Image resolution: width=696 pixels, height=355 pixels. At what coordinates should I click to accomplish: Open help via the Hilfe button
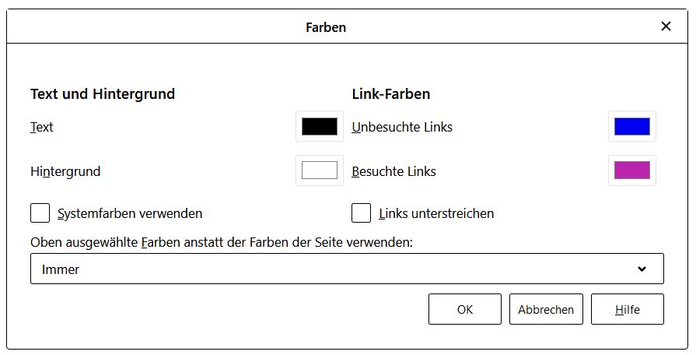click(627, 309)
